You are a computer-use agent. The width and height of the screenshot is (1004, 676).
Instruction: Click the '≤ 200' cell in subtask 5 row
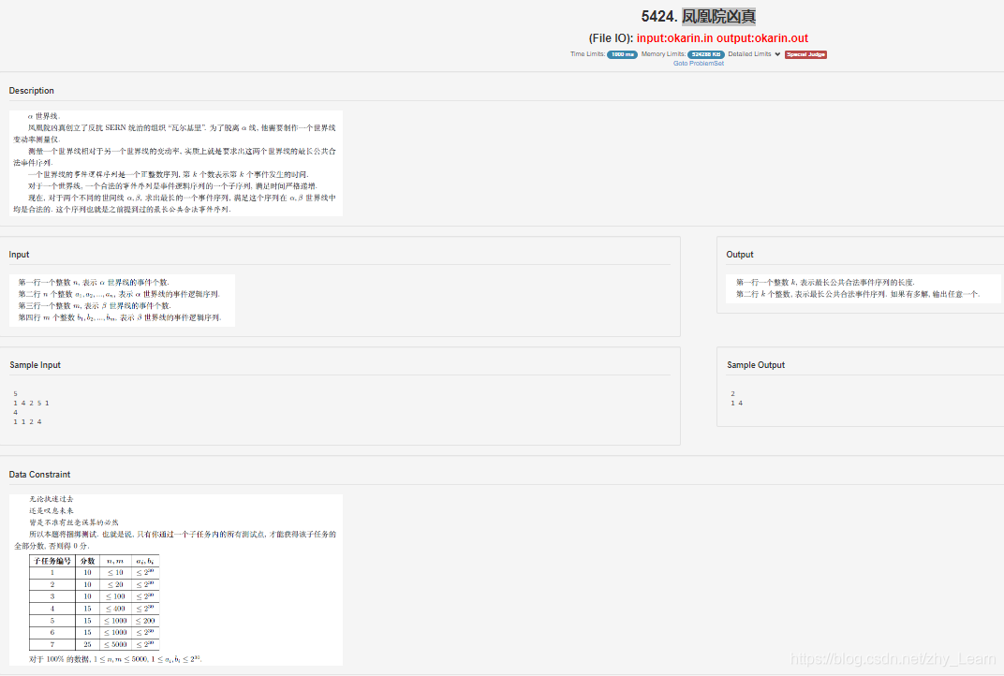[x=145, y=621]
